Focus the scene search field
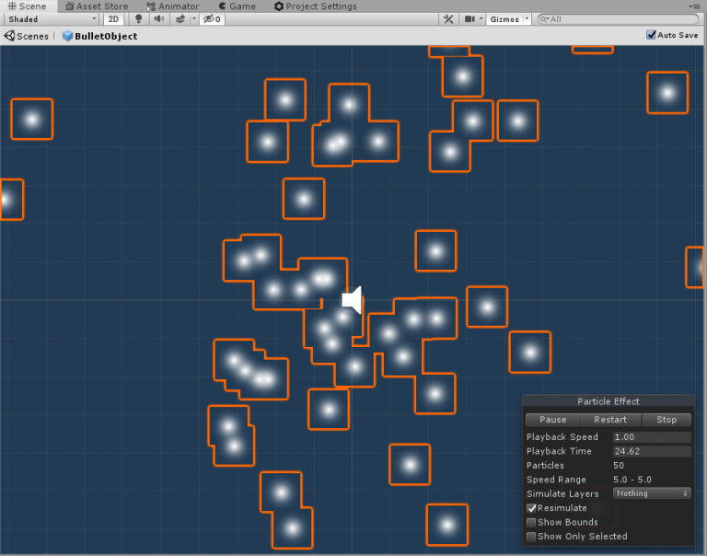Screen dimensions: 707x556 click(619, 19)
